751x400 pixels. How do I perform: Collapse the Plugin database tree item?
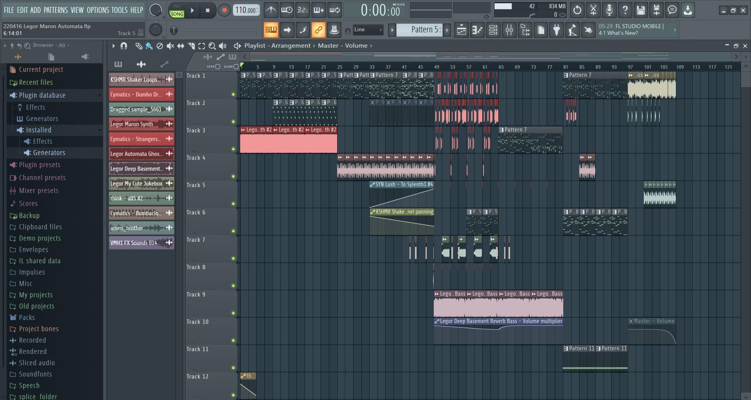tap(100, 95)
